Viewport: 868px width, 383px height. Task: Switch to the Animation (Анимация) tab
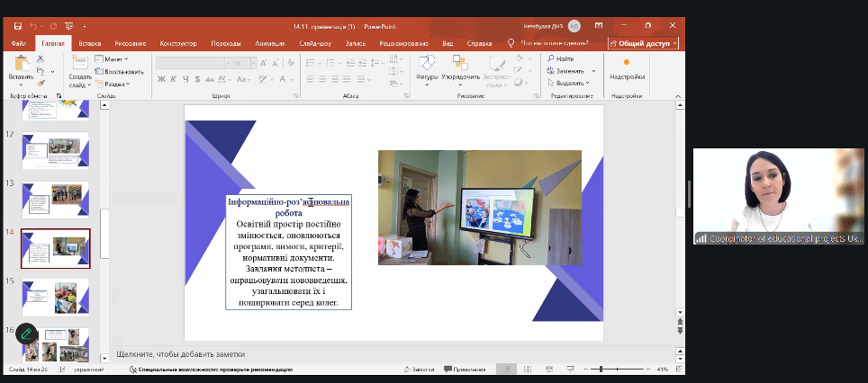[269, 42]
